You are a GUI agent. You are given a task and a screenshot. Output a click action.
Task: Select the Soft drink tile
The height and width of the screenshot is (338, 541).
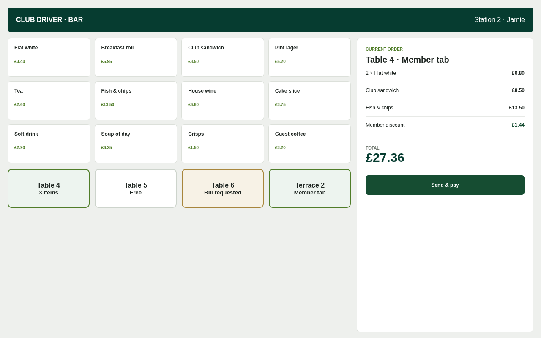click(49, 144)
